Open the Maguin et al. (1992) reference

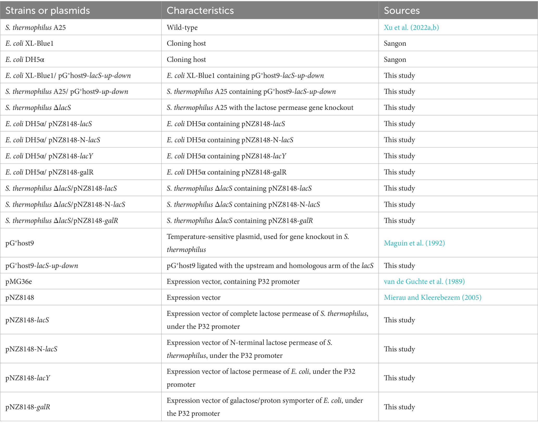pos(414,243)
